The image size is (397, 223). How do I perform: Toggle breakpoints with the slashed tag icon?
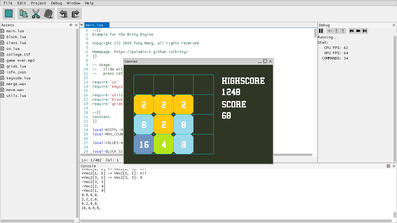[x=352, y=31]
